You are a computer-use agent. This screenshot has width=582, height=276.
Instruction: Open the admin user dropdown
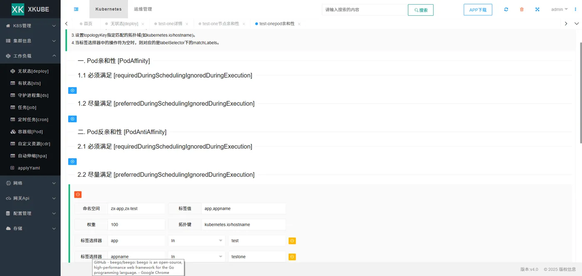tap(559, 9)
